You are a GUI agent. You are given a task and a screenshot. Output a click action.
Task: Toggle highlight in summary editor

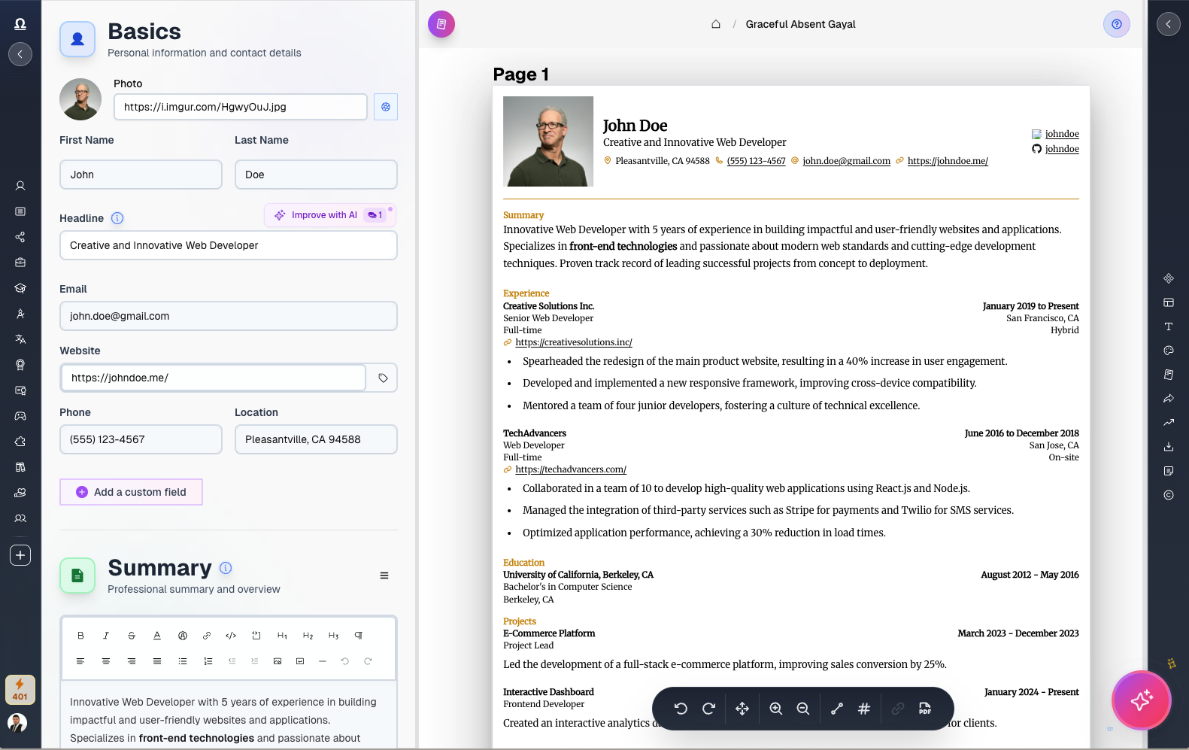tap(183, 636)
